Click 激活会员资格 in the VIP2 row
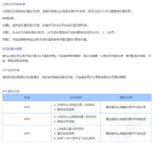This screenshot has width=153, height=143. point(64,122)
